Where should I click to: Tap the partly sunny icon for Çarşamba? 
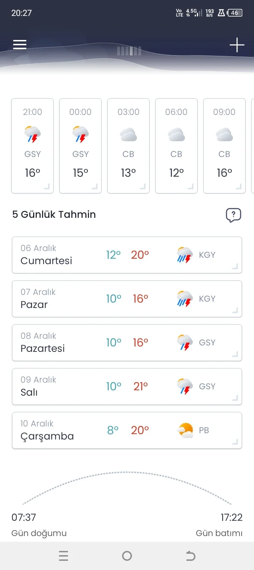185,430
